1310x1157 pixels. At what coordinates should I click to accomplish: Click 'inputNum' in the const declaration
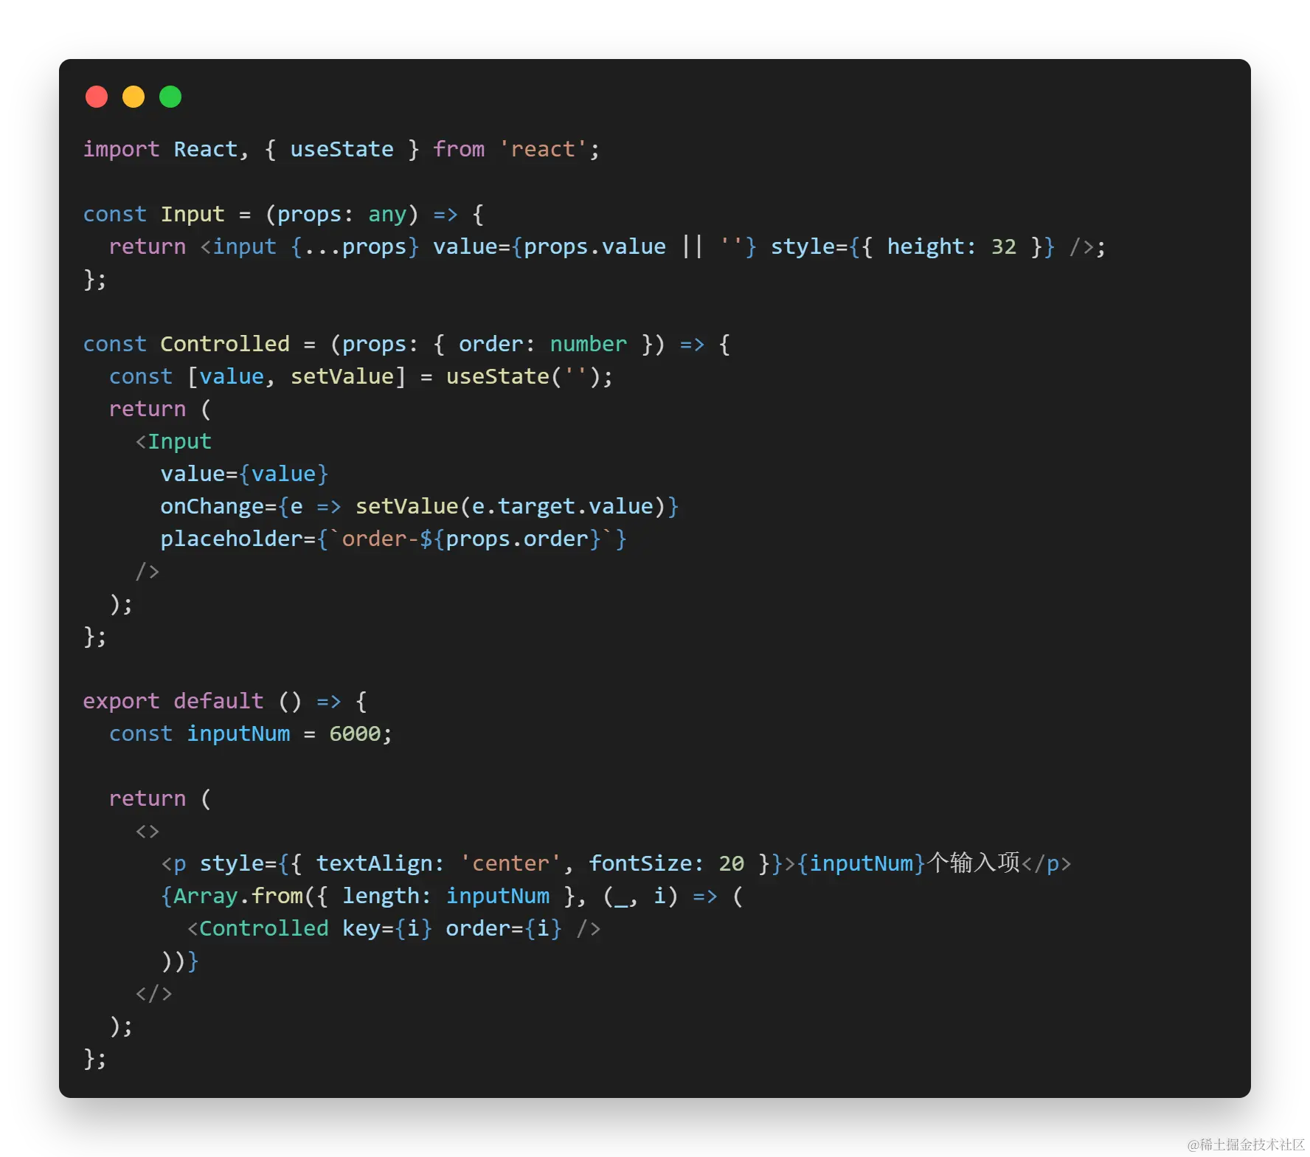(238, 733)
